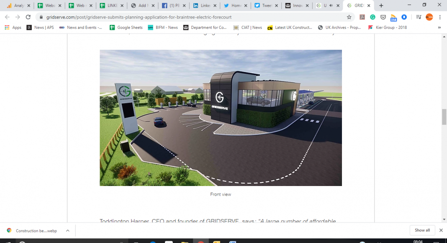Save page with the Pocket extension
Viewport: 447px width, 243px height.
(383, 17)
